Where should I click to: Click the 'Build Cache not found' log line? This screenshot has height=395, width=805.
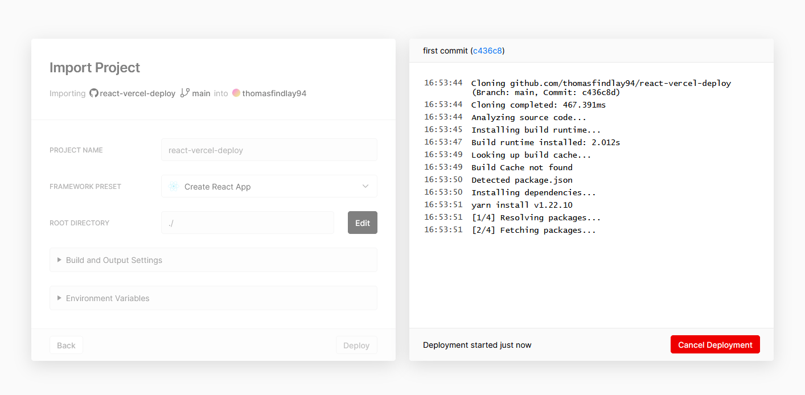[x=522, y=167]
